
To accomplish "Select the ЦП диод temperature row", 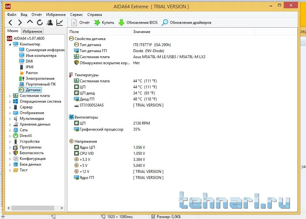I will (182, 93).
